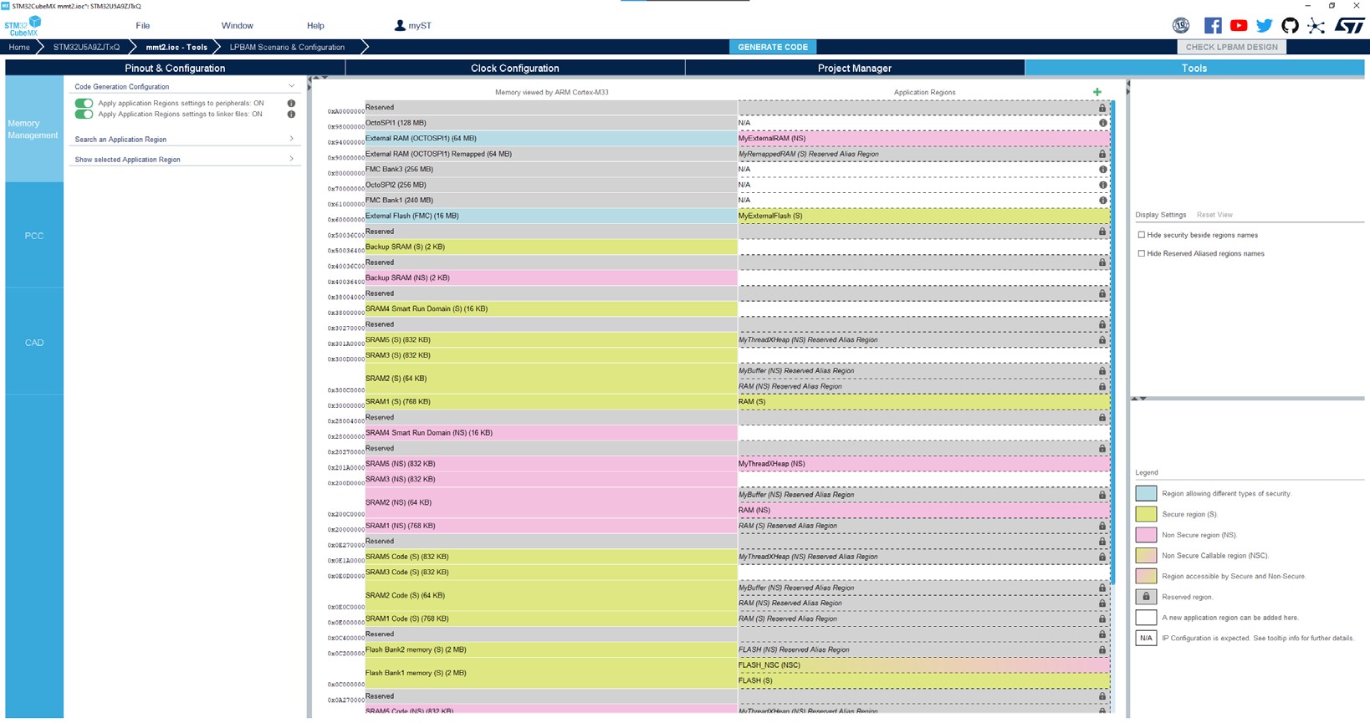Click the myST user account icon
The width and height of the screenshot is (1370, 723).
pos(400,26)
